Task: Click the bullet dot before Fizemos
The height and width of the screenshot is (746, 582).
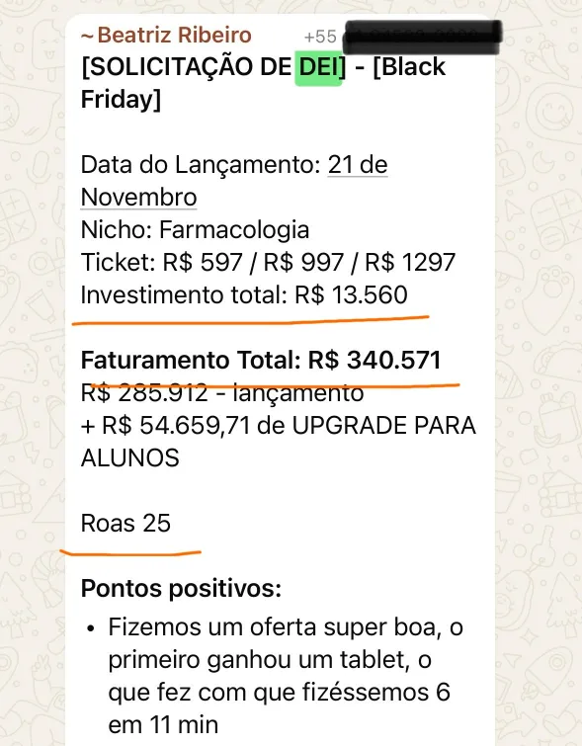Action: click(x=91, y=628)
